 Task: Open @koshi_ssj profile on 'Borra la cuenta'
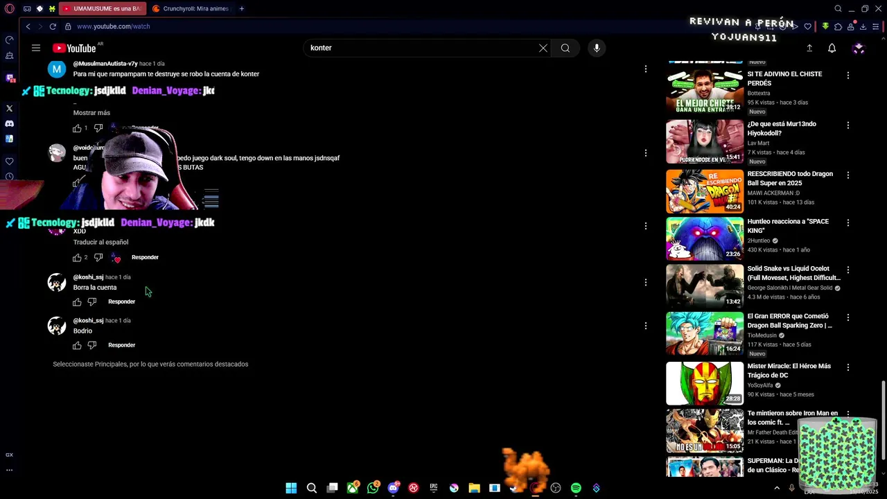point(88,277)
